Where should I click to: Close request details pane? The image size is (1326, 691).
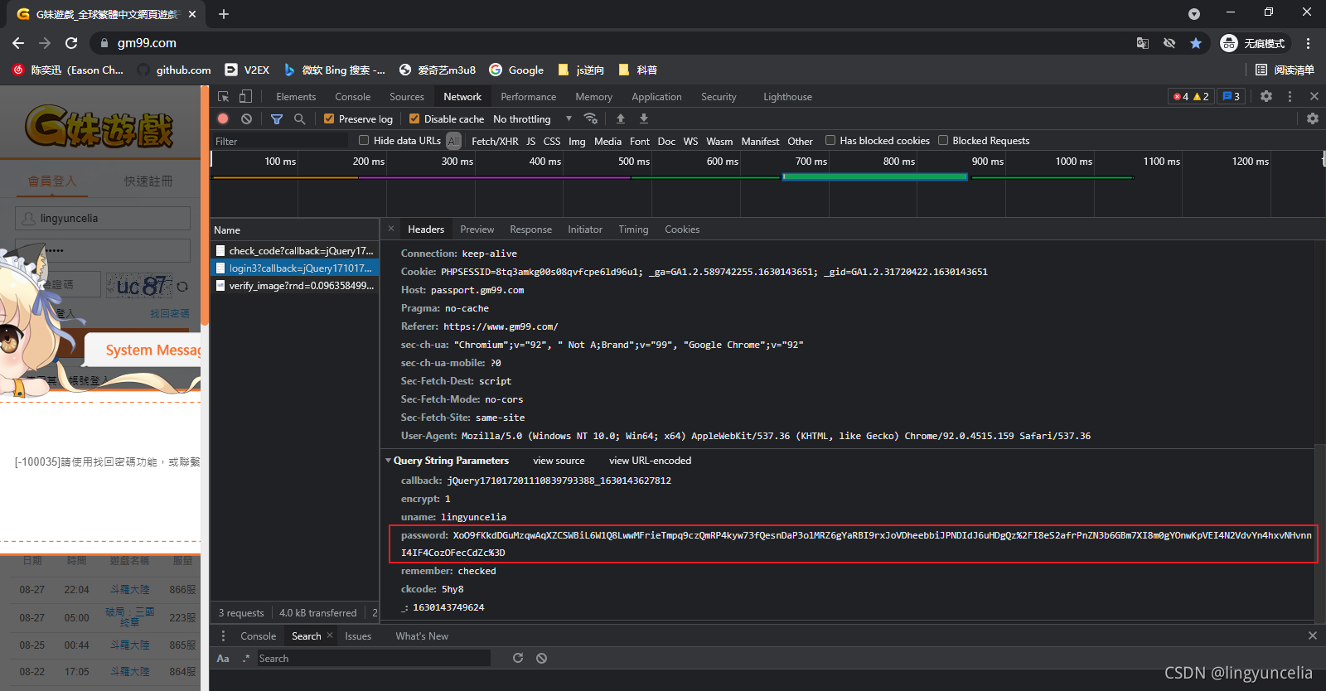(x=391, y=230)
